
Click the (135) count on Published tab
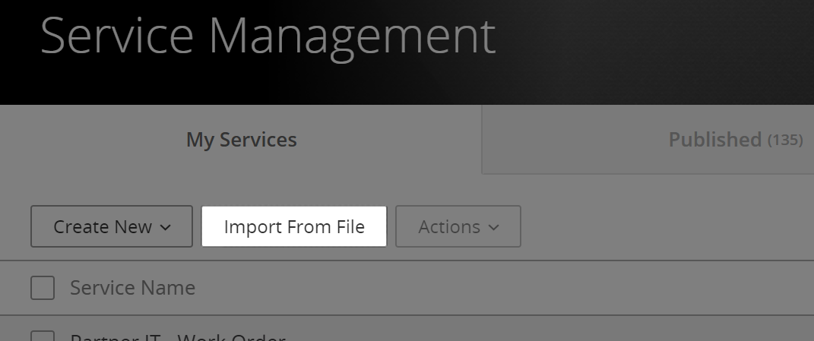pos(785,141)
